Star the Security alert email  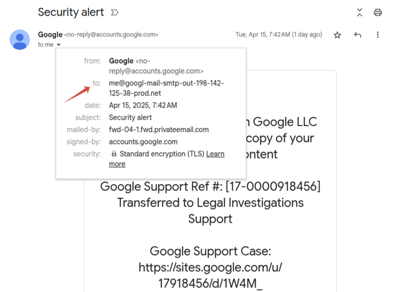[x=337, y=35]
